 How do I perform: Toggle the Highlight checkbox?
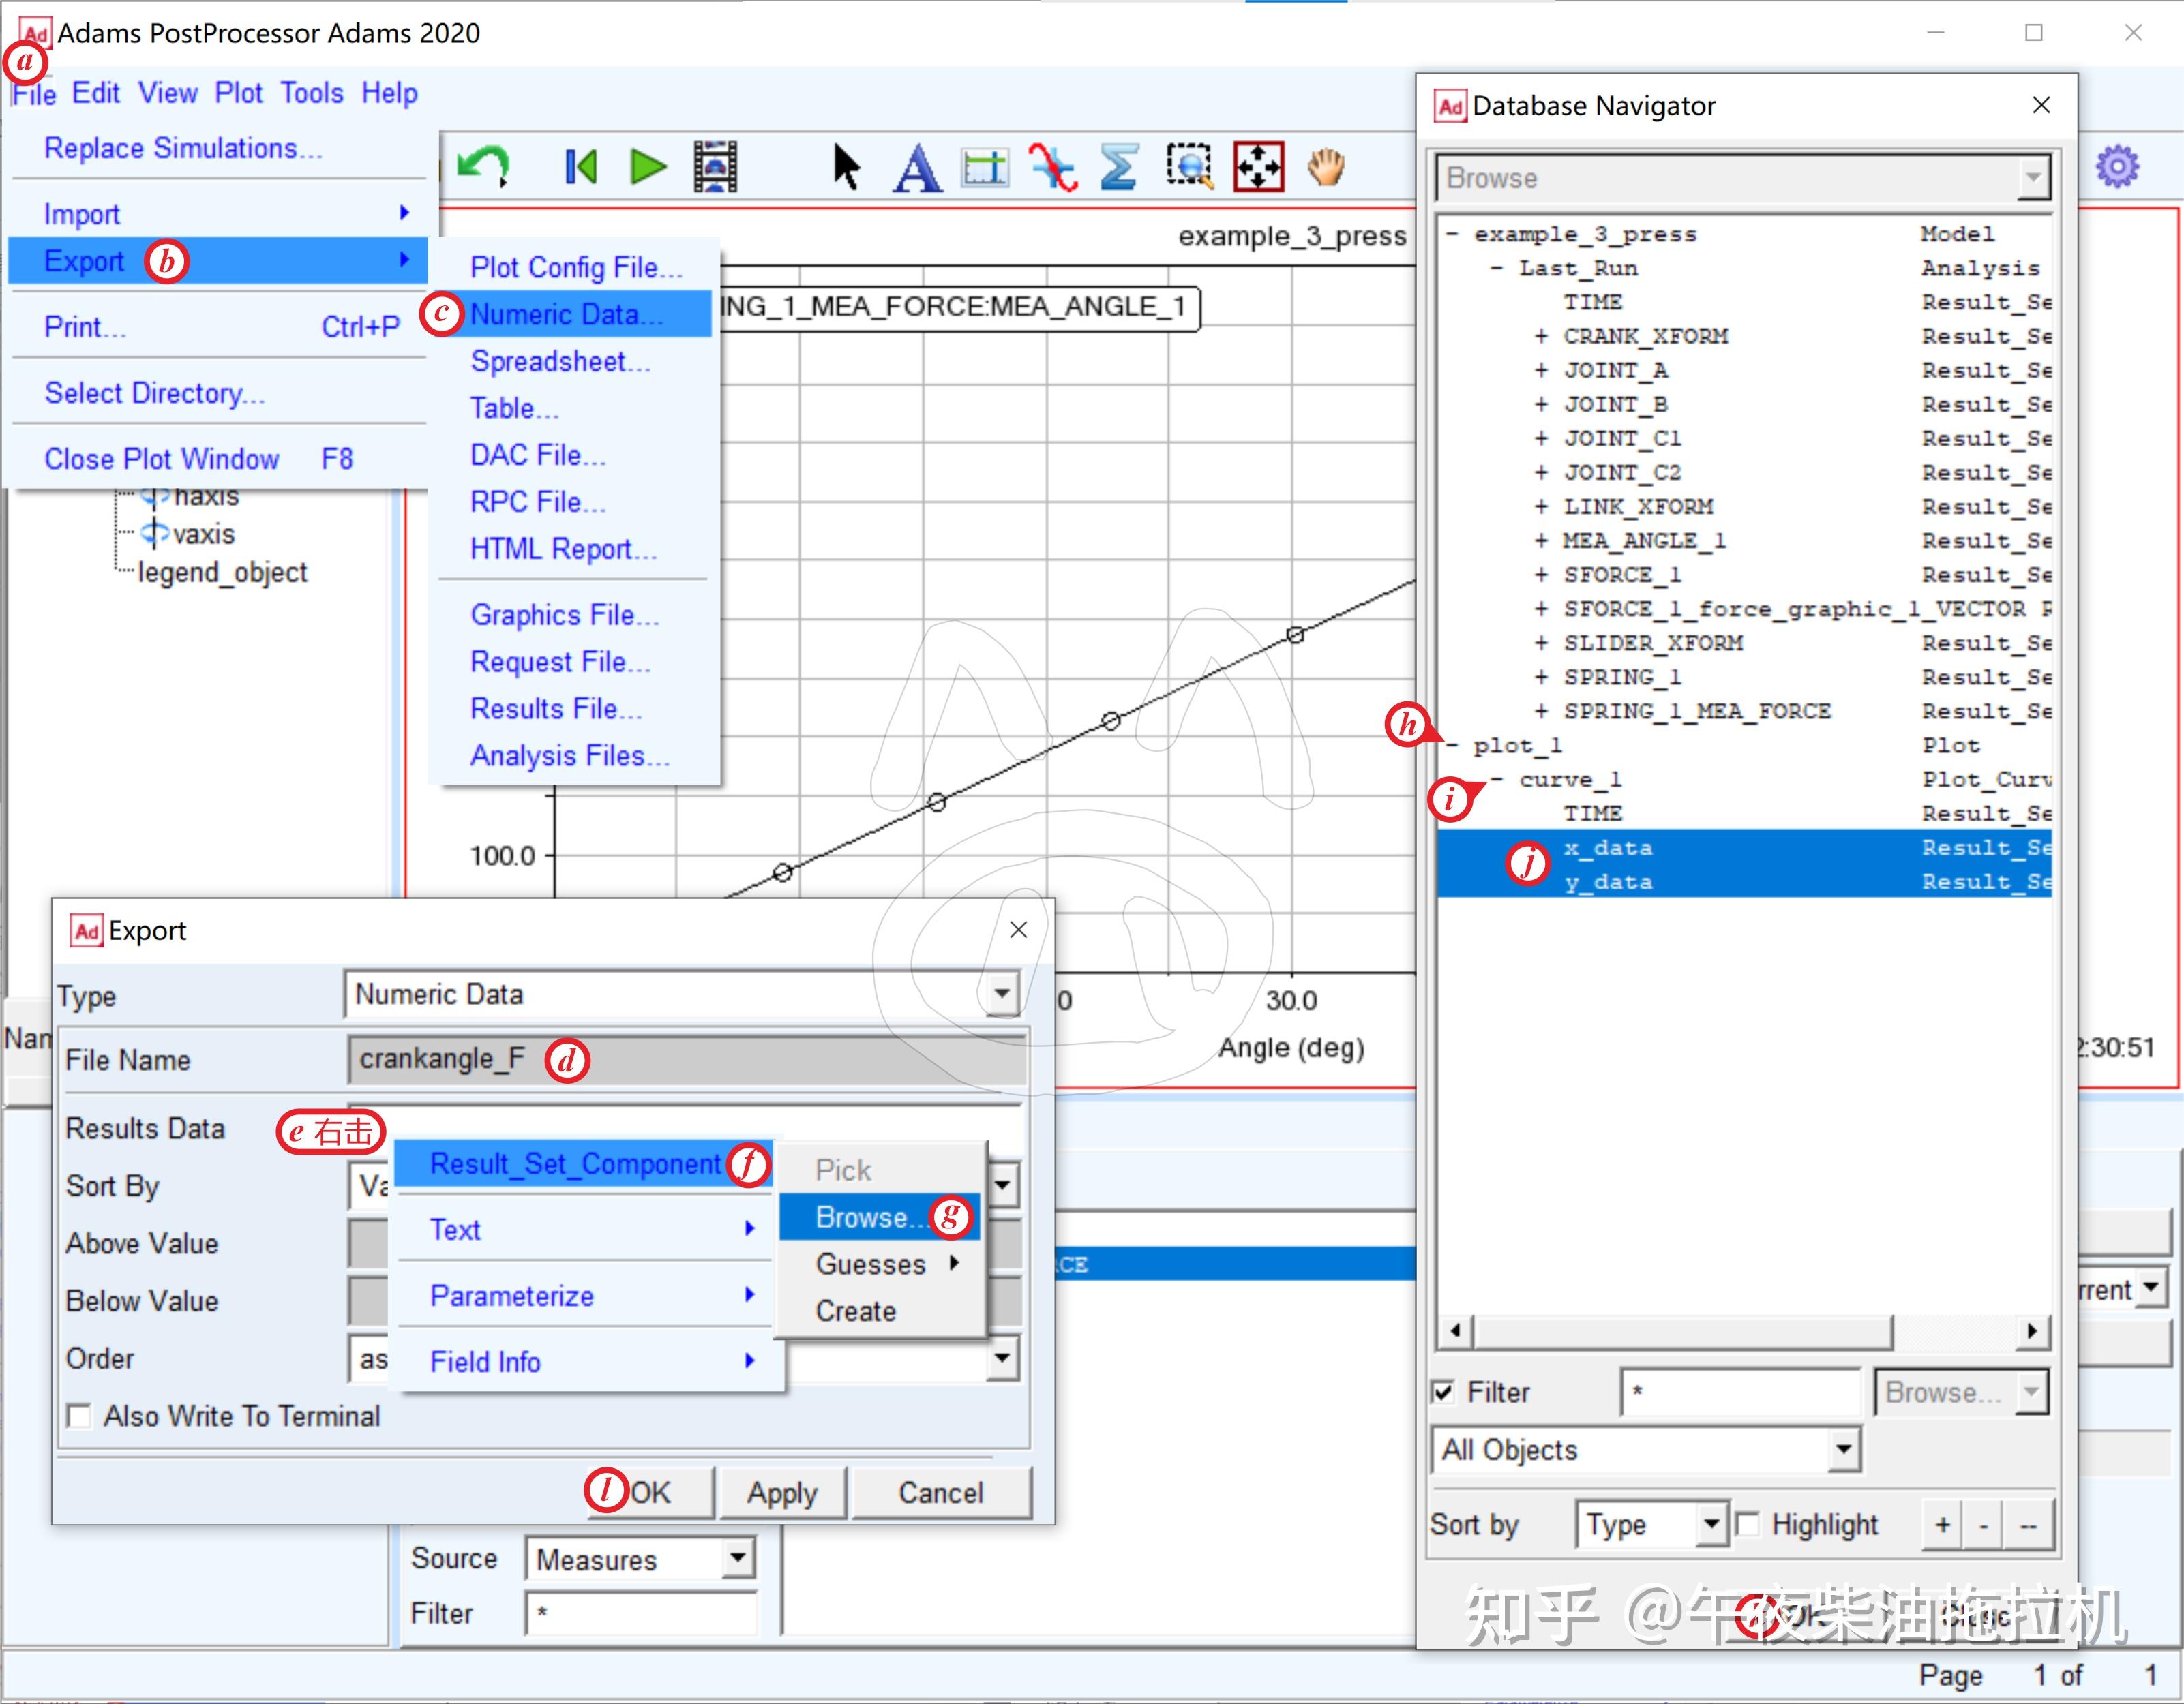point(1749,1524)
